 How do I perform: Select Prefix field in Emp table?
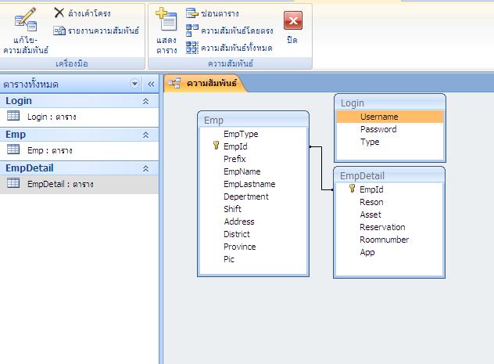tap(234, 159)
